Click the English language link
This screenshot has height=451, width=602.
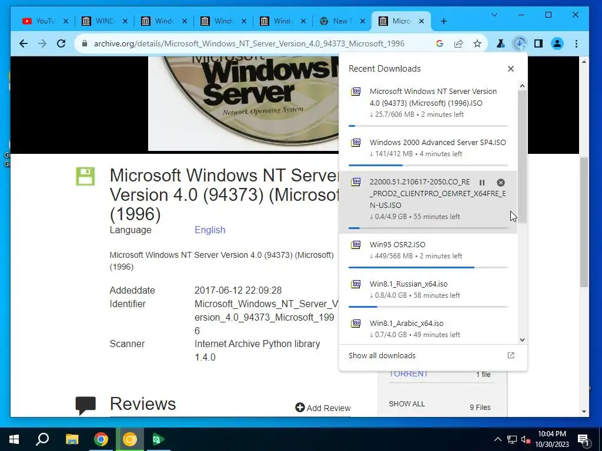coord(210,230)
